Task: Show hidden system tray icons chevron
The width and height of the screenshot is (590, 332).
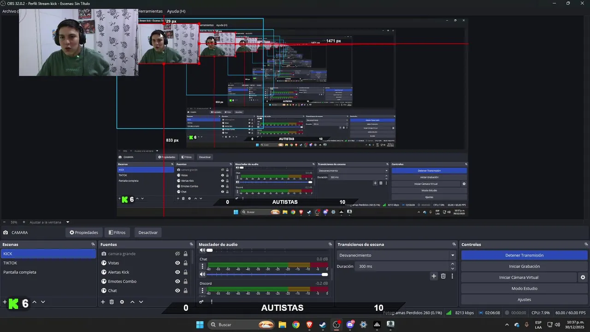Action: tap(507, 325)
